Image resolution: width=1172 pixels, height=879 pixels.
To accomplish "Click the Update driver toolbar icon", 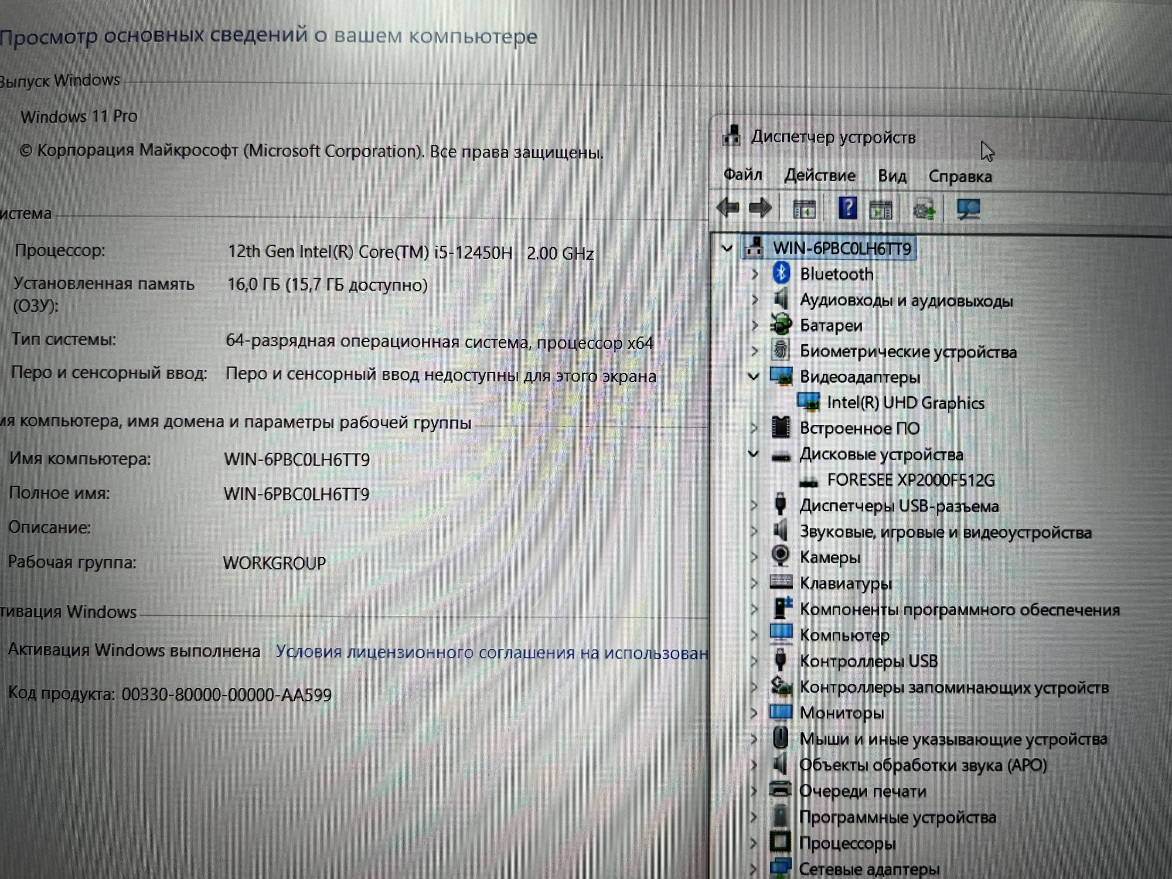I will click(x=924, y=209).
